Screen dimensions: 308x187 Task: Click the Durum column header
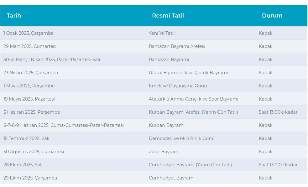pos(272,16)
